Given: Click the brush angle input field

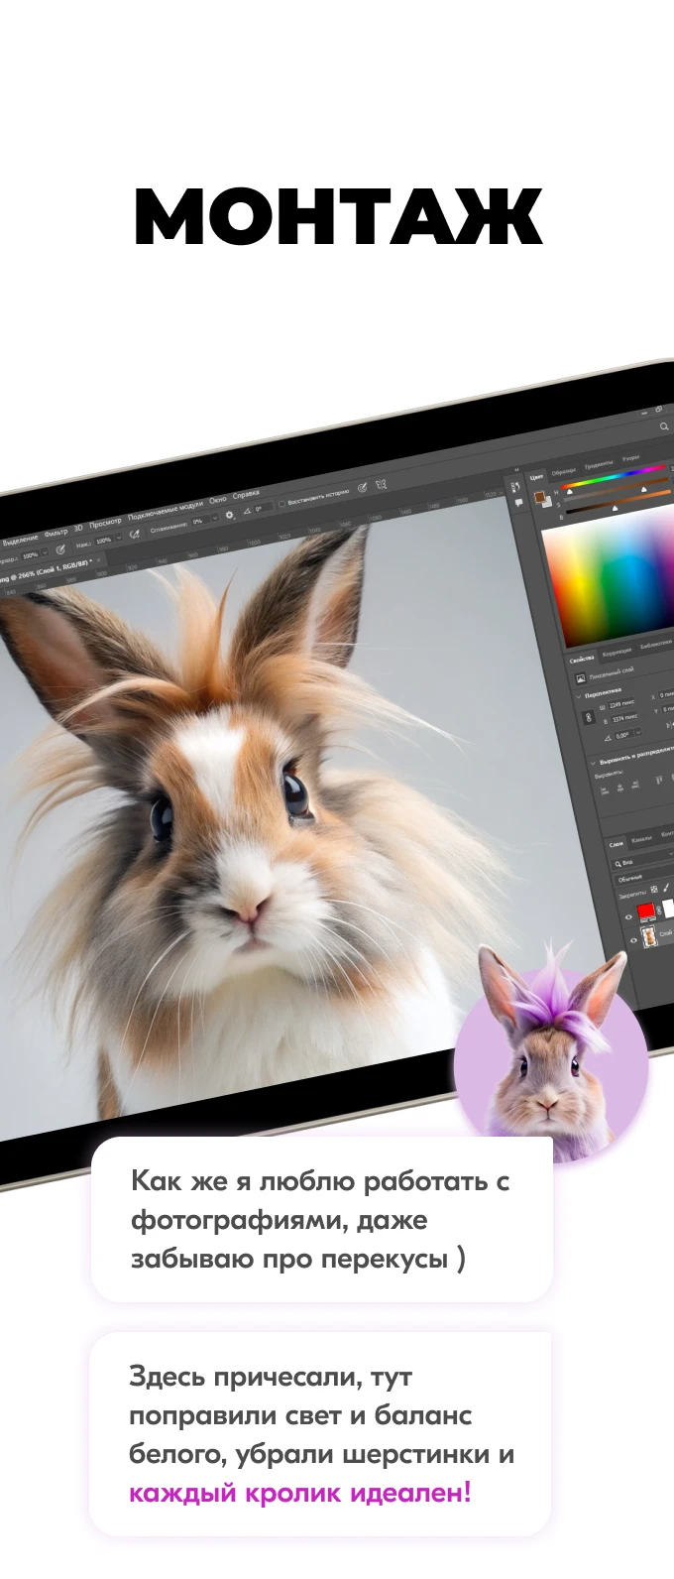Looking at the screenshot, I should [x=262, y=509].
